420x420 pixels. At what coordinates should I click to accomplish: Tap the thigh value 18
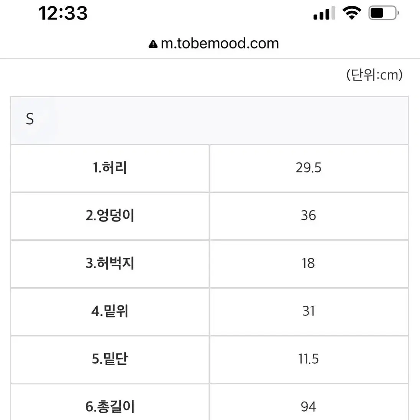[309, 264]
